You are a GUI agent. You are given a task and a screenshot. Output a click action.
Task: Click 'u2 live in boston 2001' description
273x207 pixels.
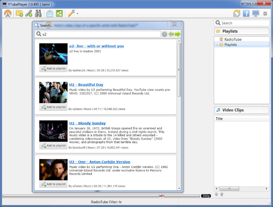85,51
